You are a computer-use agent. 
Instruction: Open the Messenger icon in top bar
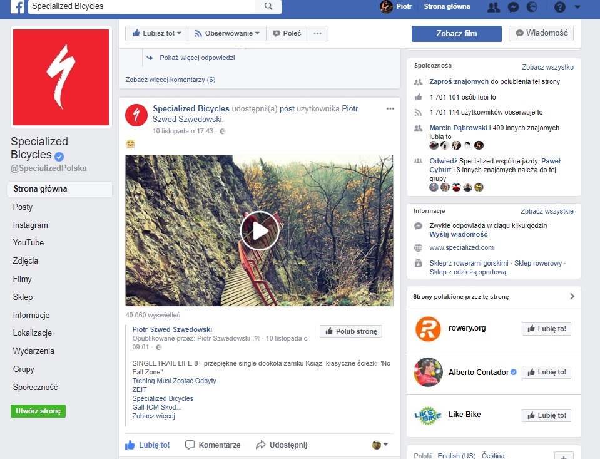513,7
